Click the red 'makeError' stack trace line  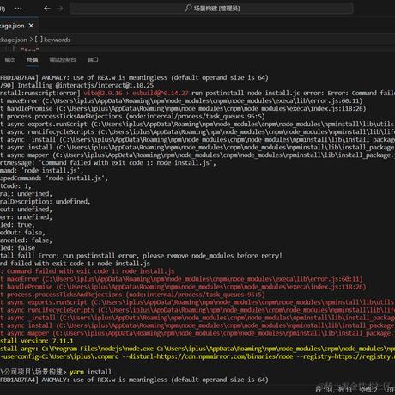pyautogui.click(x=181, y=279)
